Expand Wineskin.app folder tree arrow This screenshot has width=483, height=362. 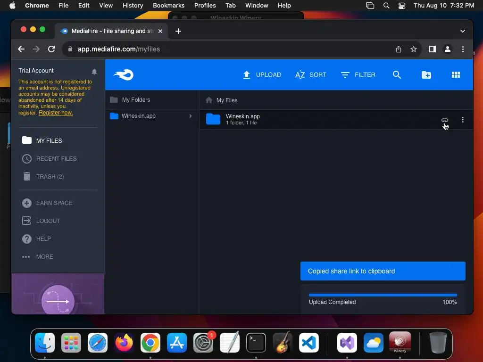[191, 116]
